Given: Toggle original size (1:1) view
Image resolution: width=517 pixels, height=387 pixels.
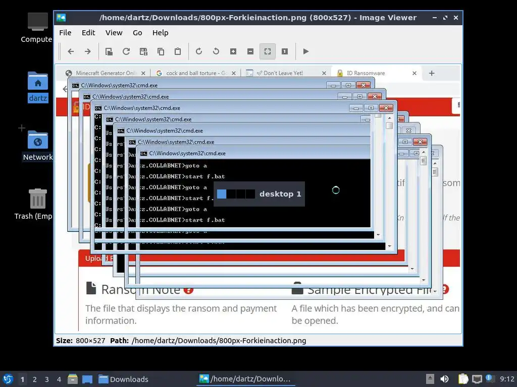Looking at the screenshot, I should 285,51.
